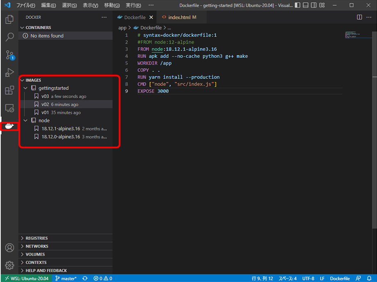Open editor more actions ellipsis
Screen dimensions: 377x282
tap(369, 17)
